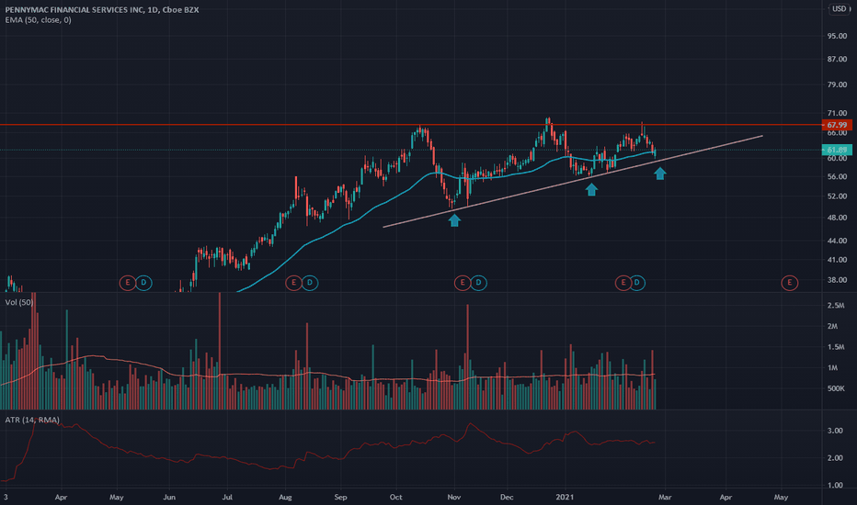The width and height of the screenshot is (857, 505).
Task: Click the November dividend D marker
Action: point(479,283)
